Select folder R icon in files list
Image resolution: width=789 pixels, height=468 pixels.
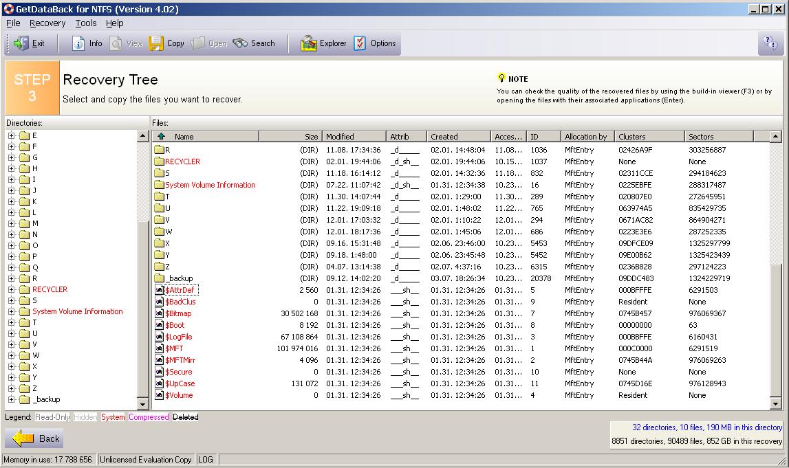tap(160, 150)
